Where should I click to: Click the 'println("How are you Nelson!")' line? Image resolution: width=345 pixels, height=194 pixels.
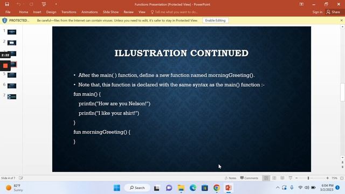(x=115, y=103)
